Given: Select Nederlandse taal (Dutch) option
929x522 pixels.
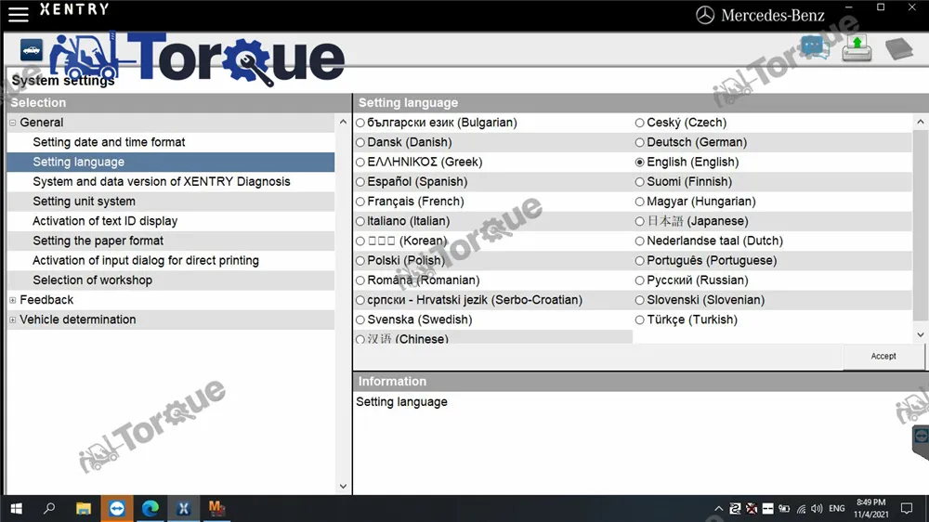Looking at the screenshot, I should pyautogui.click(x=639, y=241).
